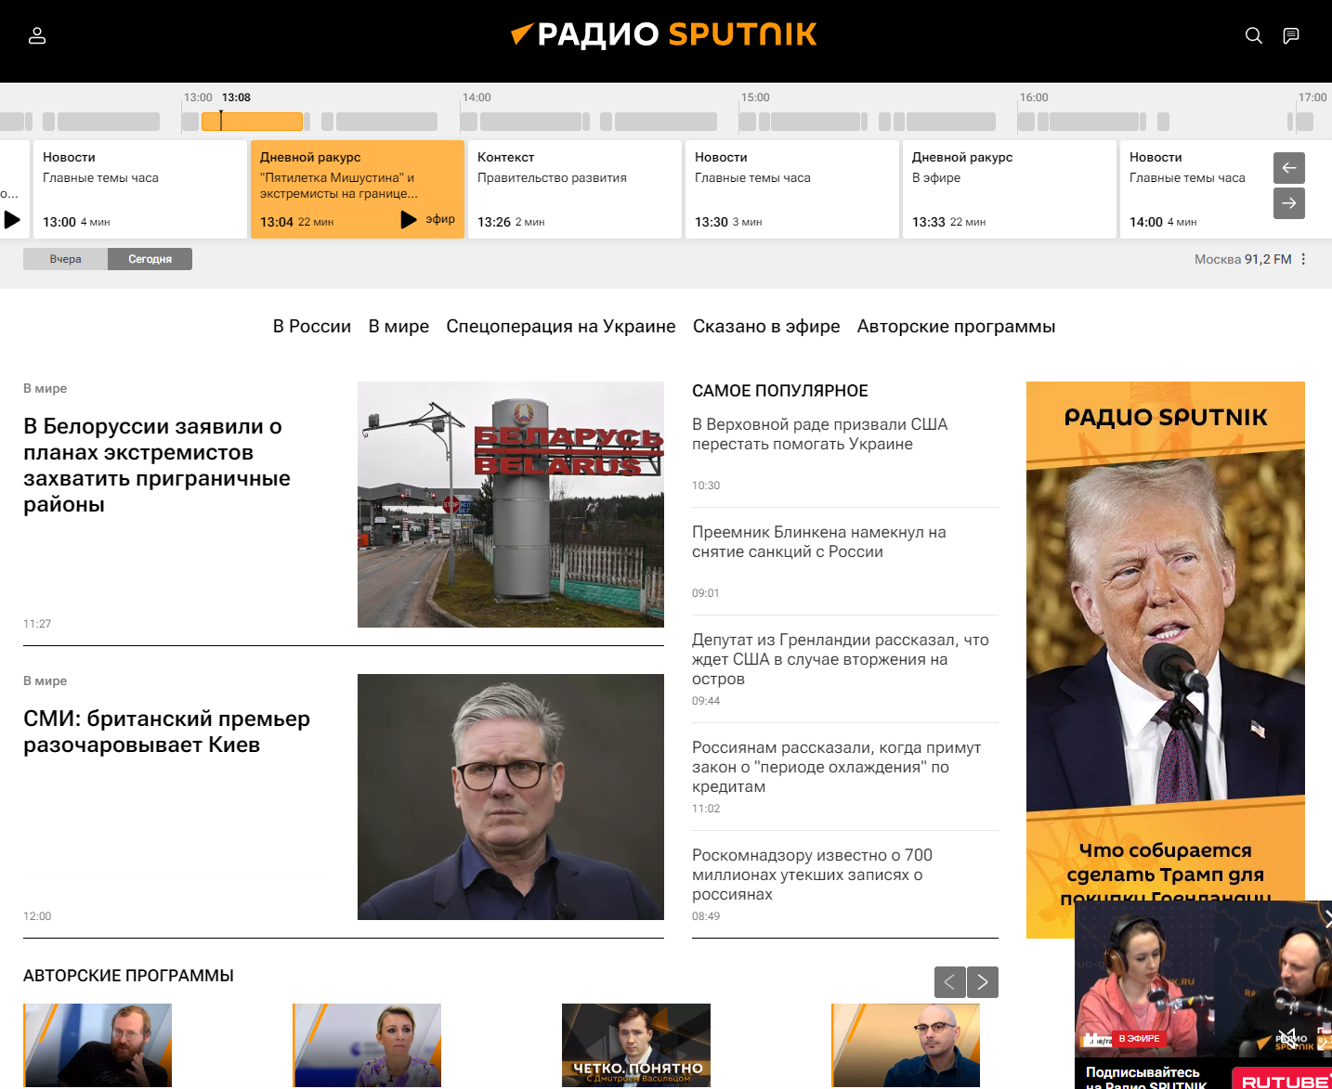Open the site search icon

[x=1254, y=35]
